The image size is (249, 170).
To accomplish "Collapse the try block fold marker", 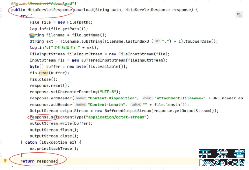I will [1, 16].
